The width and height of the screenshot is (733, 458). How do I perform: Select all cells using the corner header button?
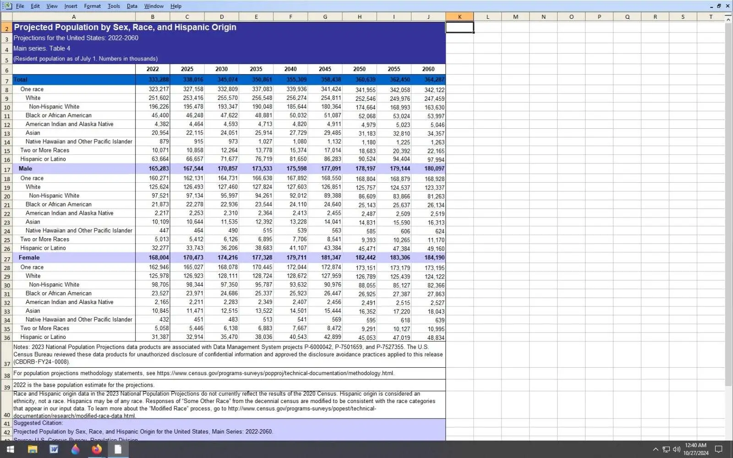(6, 16)
